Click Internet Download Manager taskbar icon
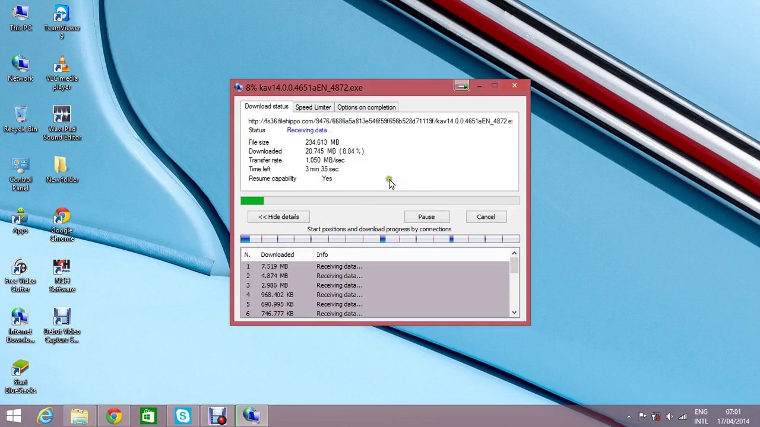This screenshot has width=760, height=427. tap(252, 416)
